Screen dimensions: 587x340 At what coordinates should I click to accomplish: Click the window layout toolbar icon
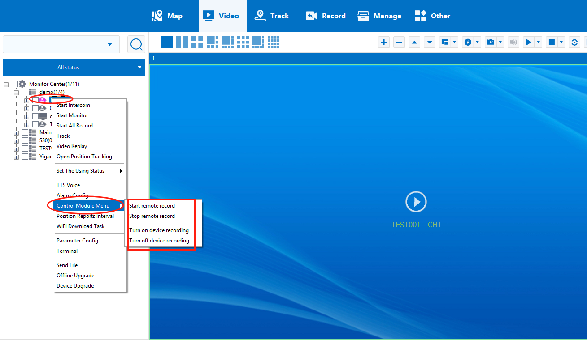tap(445, 42)
